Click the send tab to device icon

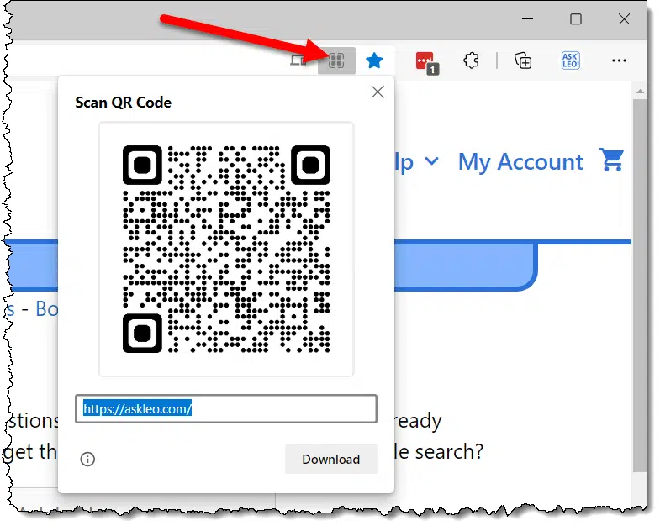[x=298, y=60]
